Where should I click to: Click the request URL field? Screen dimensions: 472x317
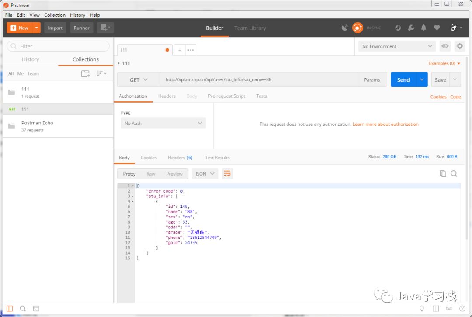click(259, 80)
